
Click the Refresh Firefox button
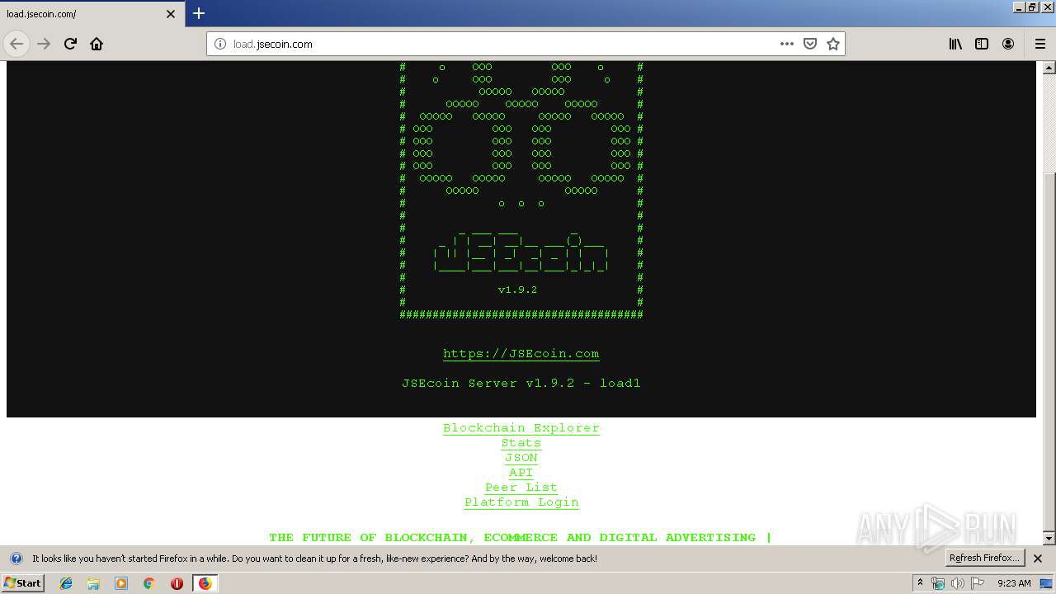click(x=984, y=558)
